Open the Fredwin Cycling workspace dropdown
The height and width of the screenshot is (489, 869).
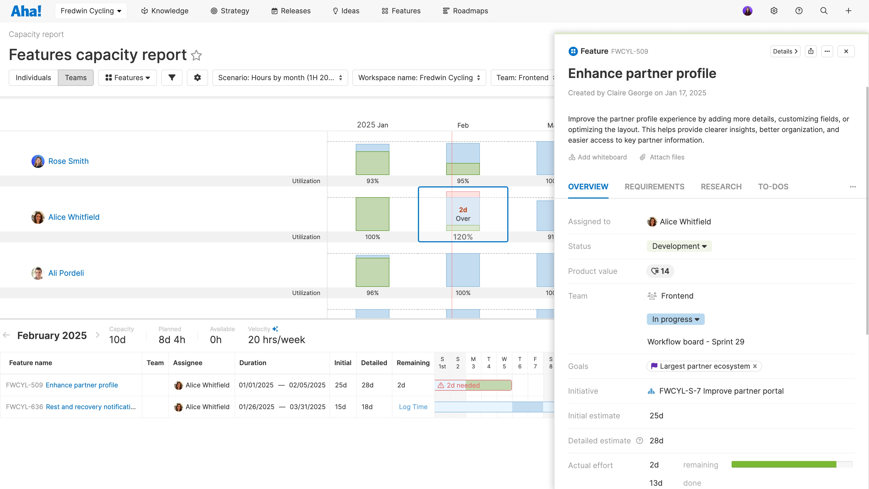point(91,11)
